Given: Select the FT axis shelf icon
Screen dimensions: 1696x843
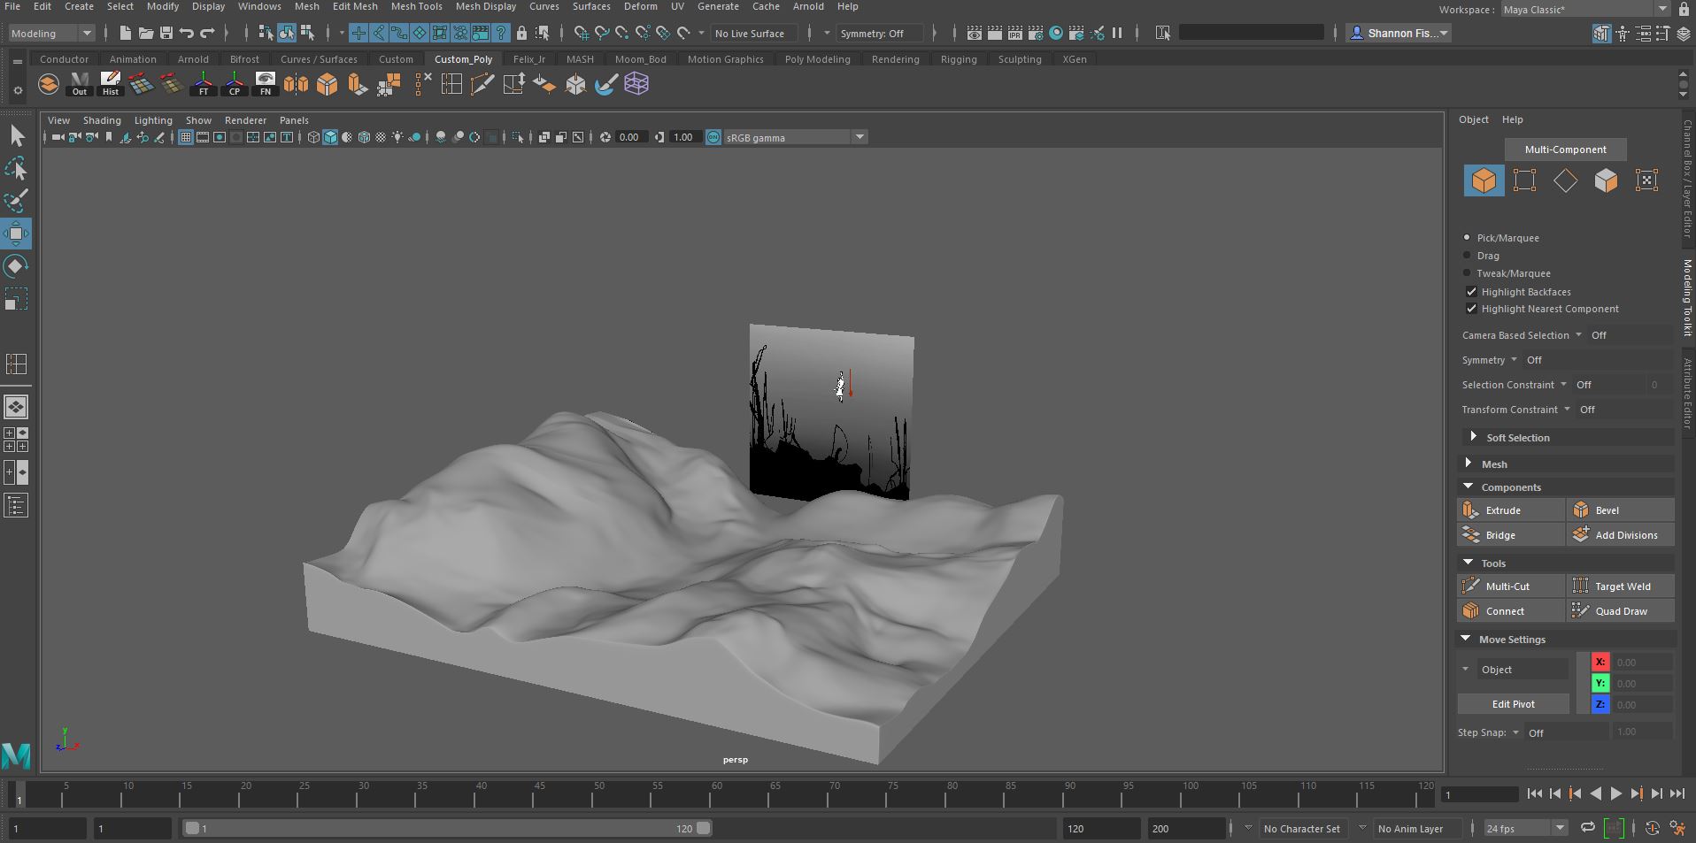Looking at the screenshot, I should (203, 82).
